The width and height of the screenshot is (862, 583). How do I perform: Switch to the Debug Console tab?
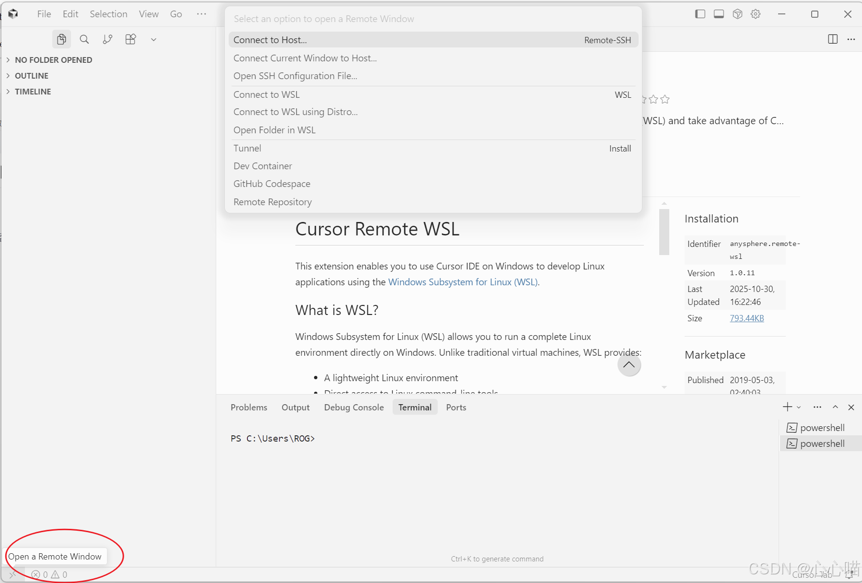tap(354, 407)
